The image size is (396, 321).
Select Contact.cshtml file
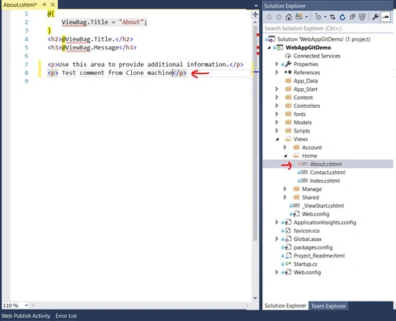coord(328,173)
